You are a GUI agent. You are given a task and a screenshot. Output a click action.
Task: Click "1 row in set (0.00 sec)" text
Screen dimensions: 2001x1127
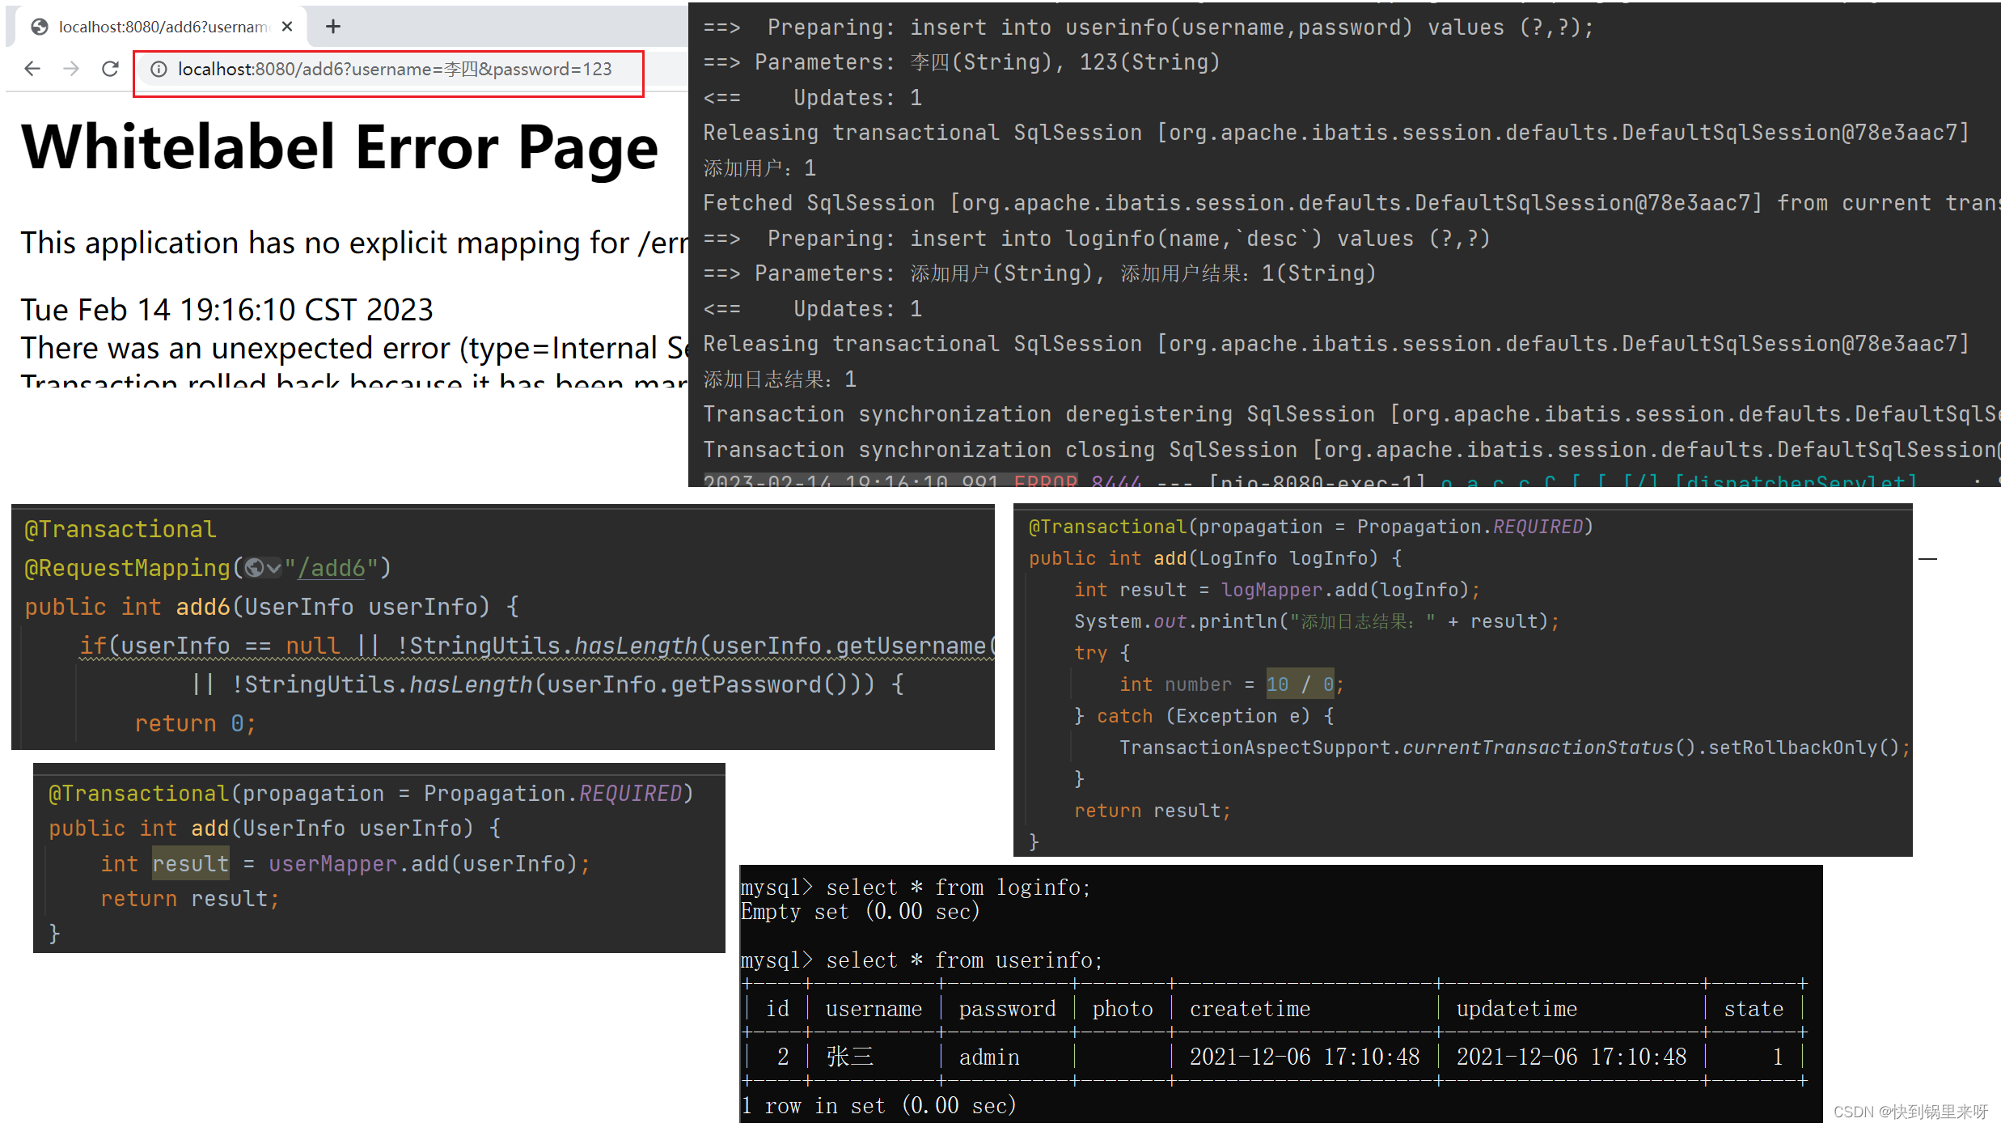[x=879, y=1106]
